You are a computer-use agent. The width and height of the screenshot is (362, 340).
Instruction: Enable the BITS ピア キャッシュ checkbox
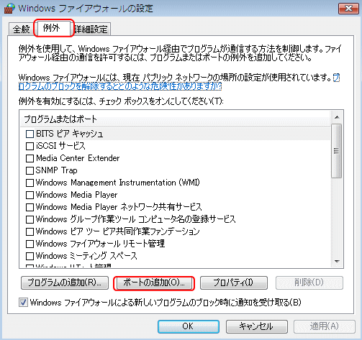[x=30, y=134]
